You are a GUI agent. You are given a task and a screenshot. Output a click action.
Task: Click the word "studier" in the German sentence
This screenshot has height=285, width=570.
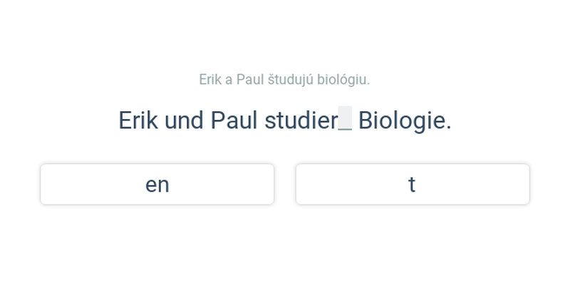pyautogui.click(x=301, y=120)
